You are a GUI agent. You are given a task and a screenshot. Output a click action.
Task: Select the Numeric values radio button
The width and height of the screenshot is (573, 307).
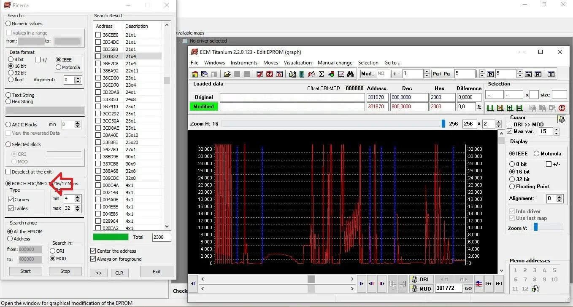(x=8, y=24)
